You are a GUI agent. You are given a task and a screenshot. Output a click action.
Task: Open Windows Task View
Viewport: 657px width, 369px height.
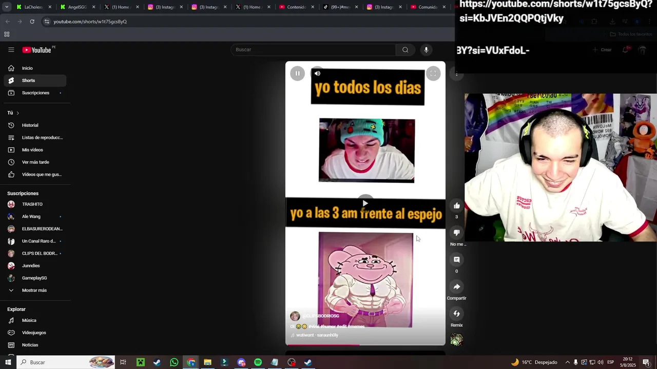tap(123, 362)
